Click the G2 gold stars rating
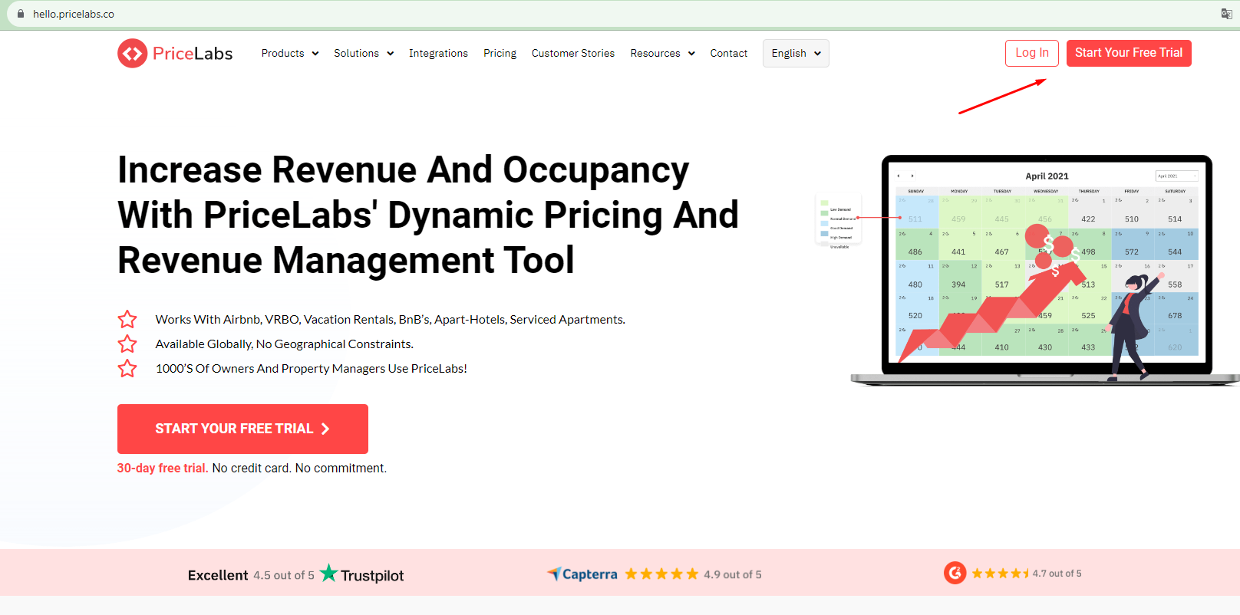 point(1001,574)
